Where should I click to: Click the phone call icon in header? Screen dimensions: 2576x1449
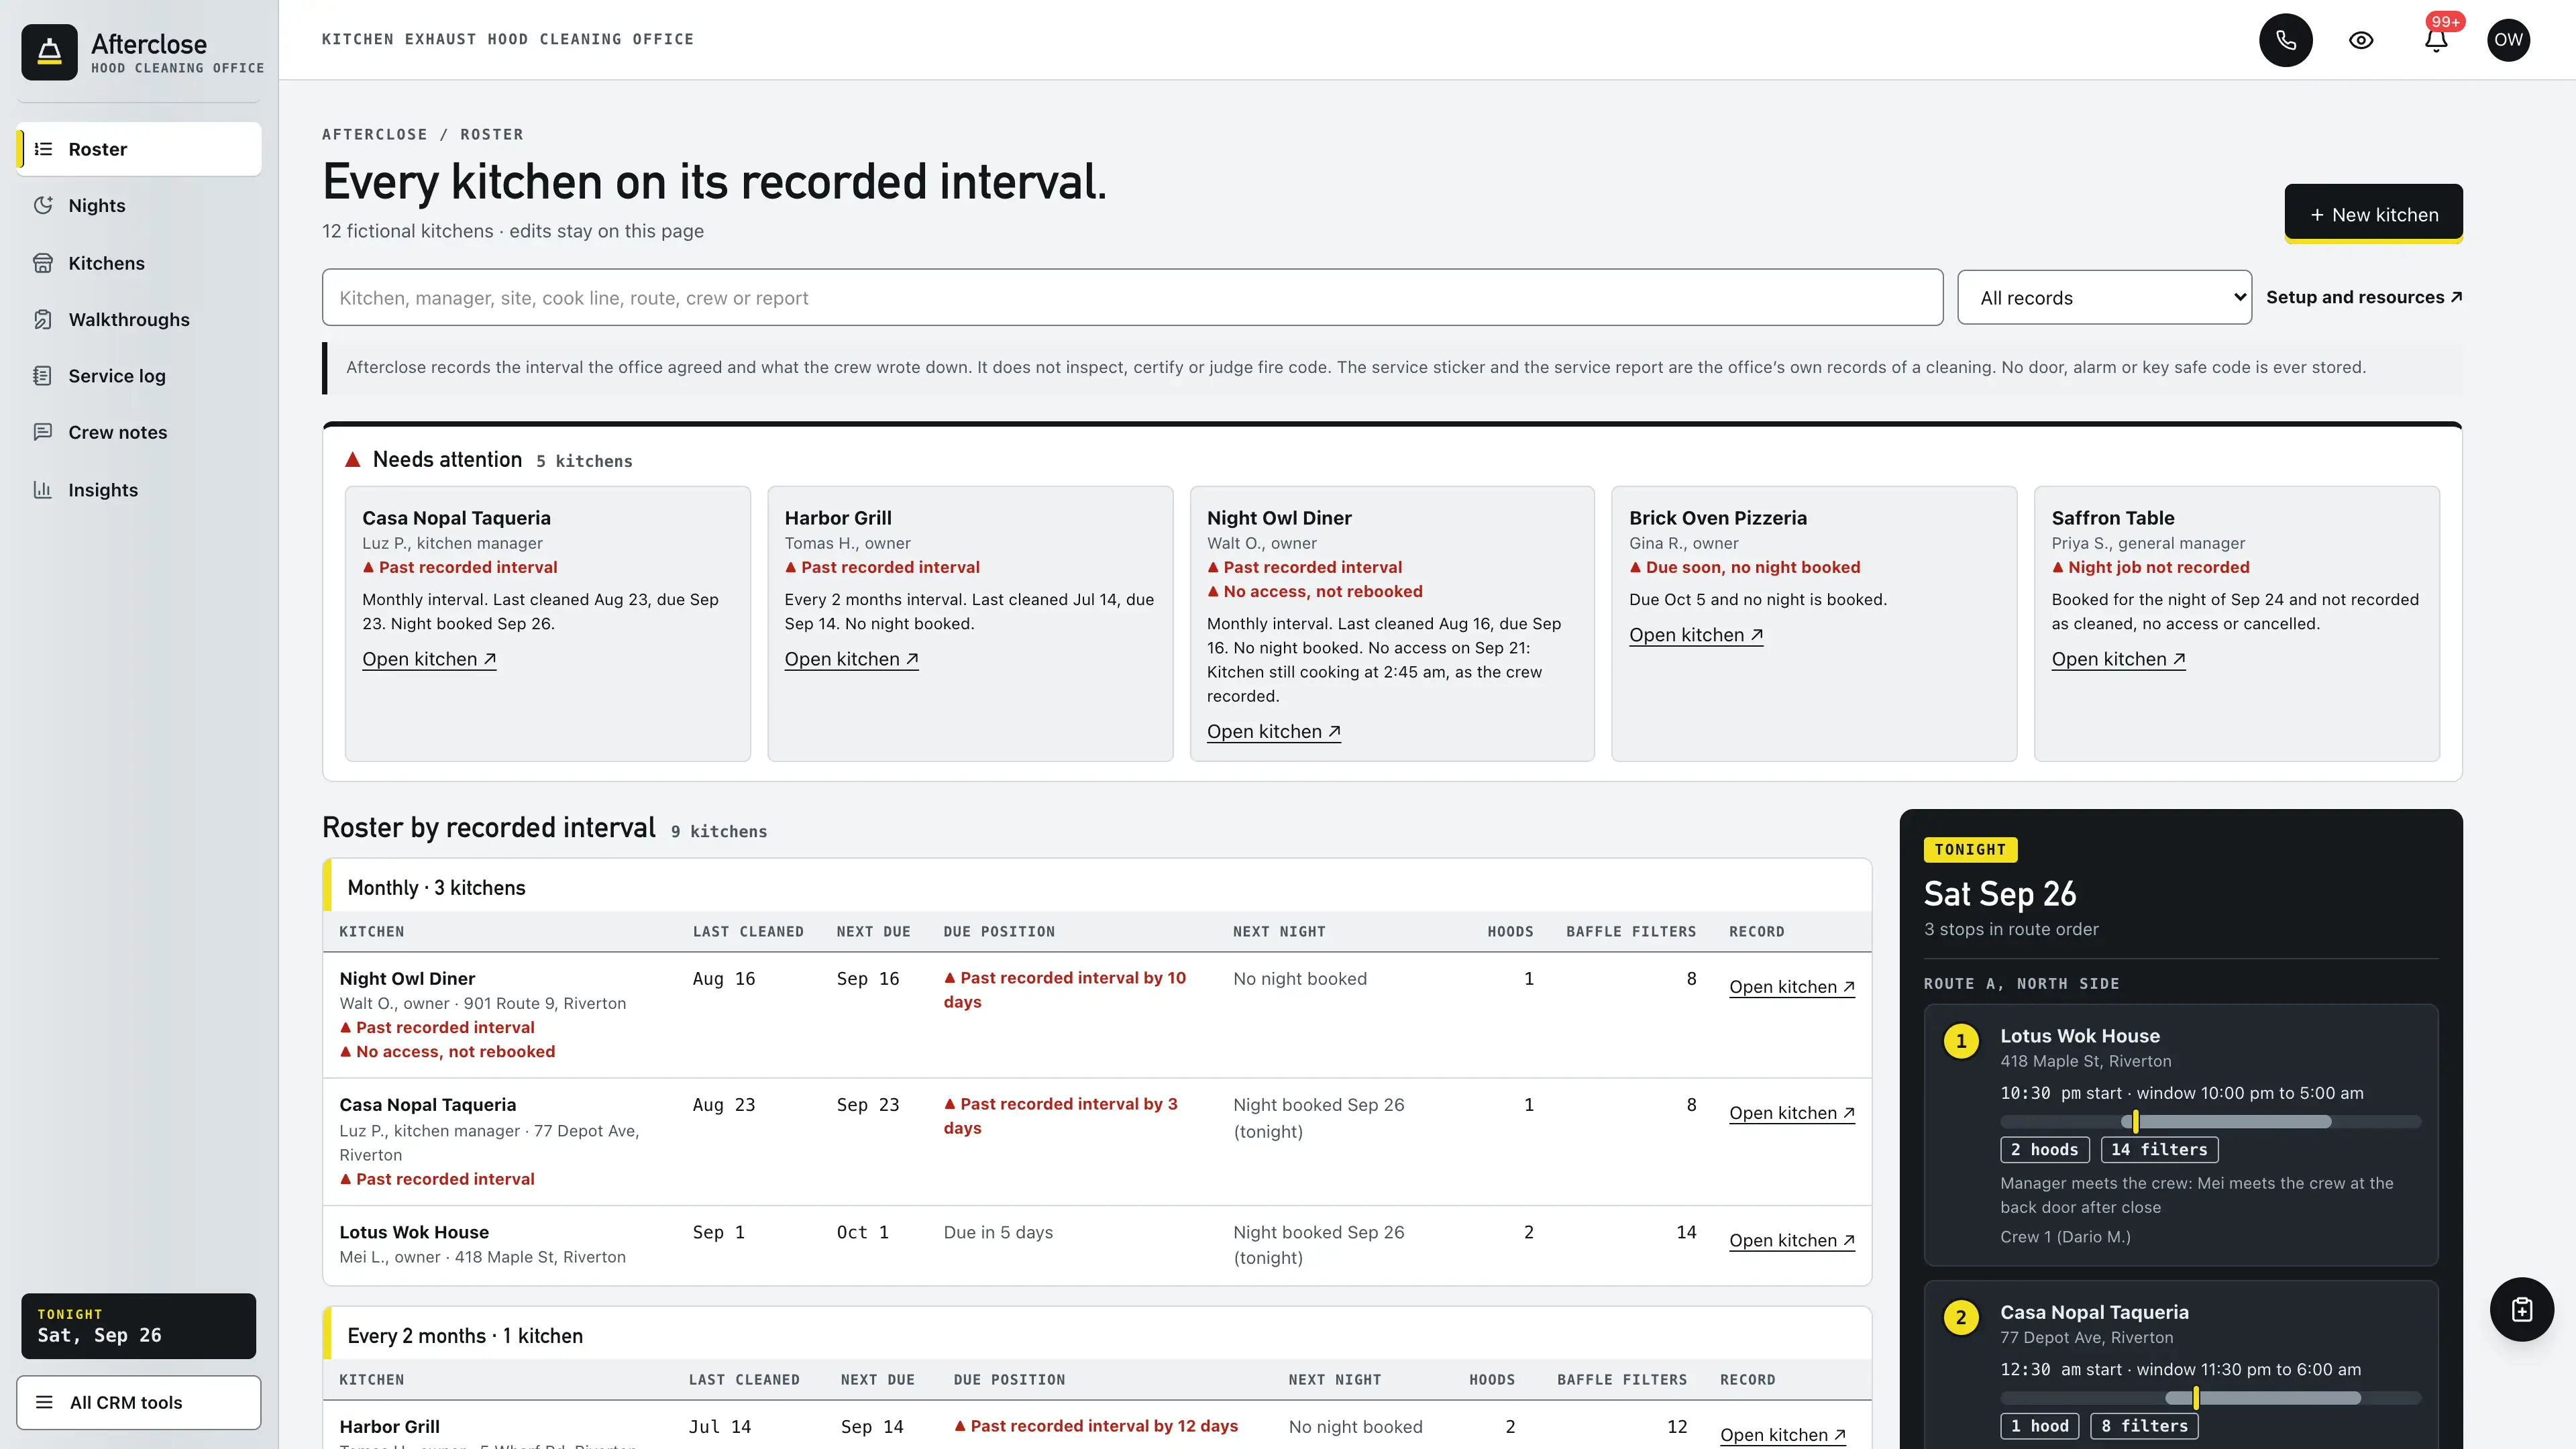[2286, 40]
